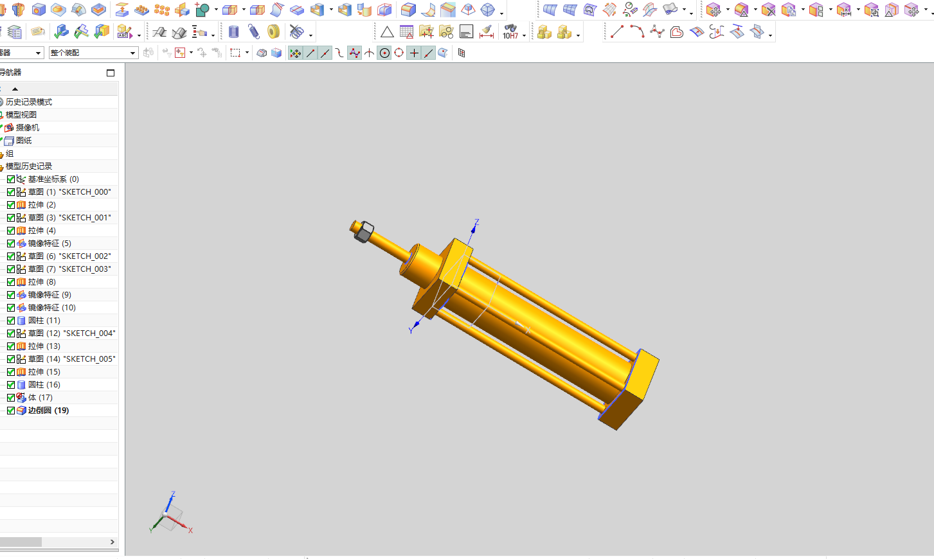Click the dimension with brush icon
The image size is (934, 559).
tap(487, 31)
